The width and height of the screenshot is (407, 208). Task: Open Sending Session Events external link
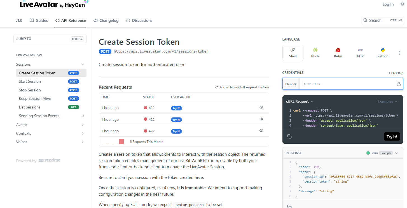tap(51, 116)
